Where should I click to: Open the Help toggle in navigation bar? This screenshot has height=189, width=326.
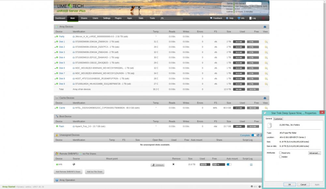click(x=230, y=18)
